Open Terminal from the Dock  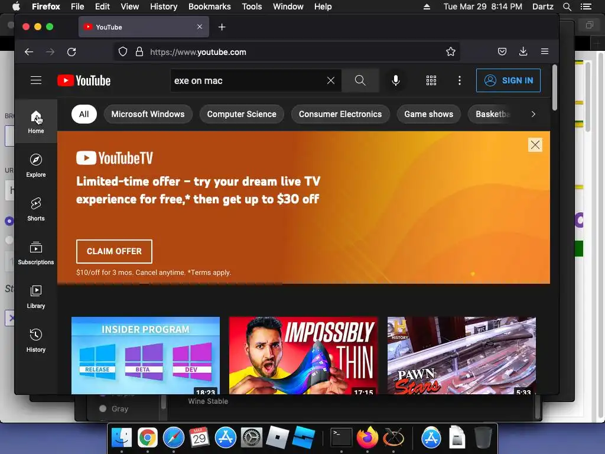point(341,438)
